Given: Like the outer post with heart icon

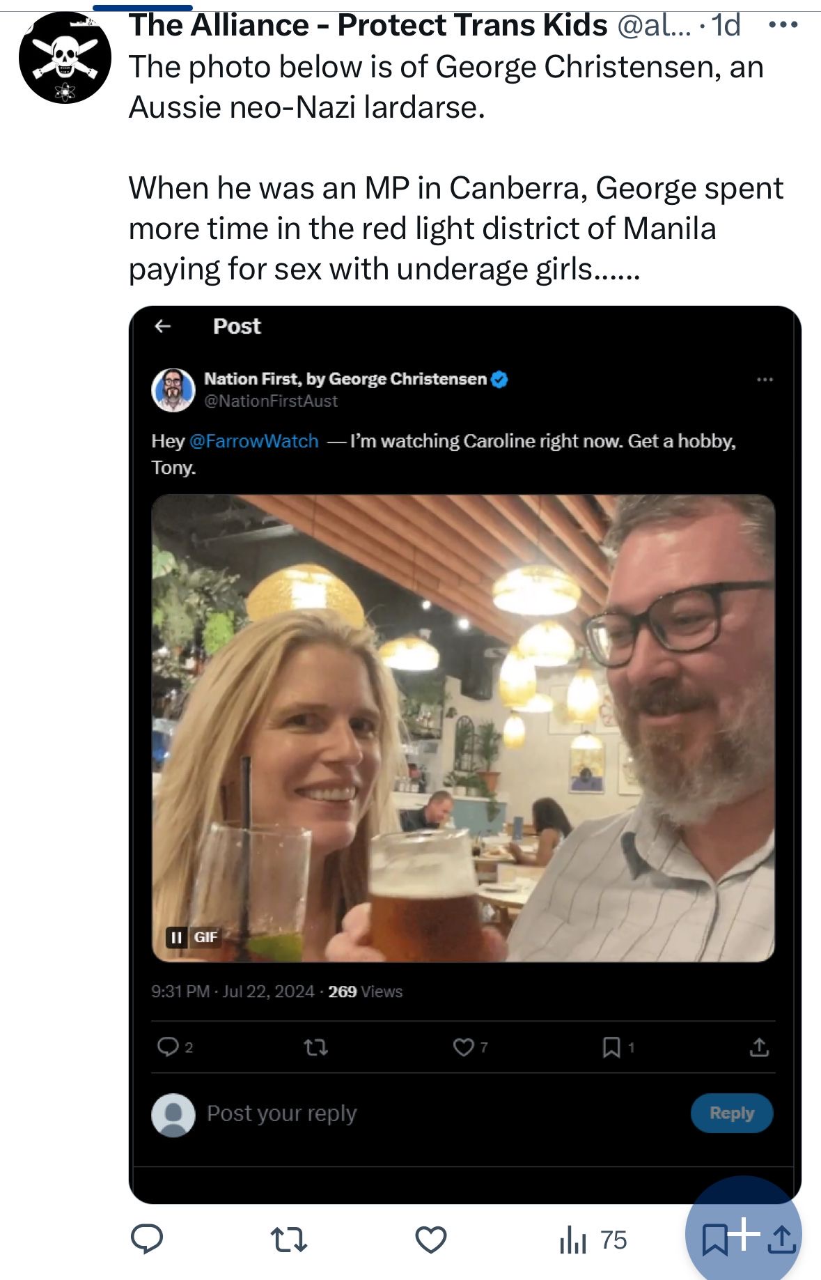Looking at the screenshot, I should [430, 1240].
